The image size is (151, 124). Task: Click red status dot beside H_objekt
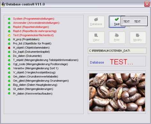[x=9, y=48]
